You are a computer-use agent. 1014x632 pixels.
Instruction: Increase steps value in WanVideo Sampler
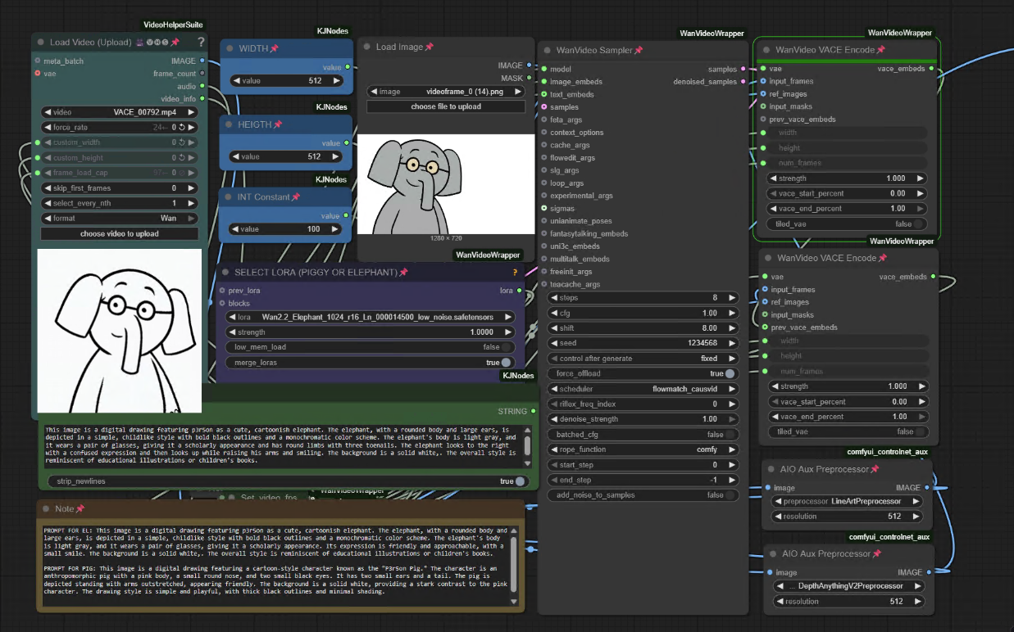pos(732,298)
